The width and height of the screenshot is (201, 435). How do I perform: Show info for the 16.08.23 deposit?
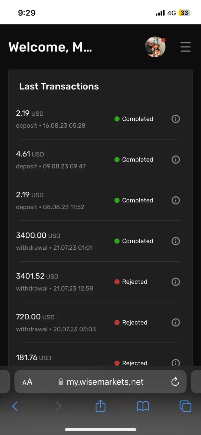[176, 119]
